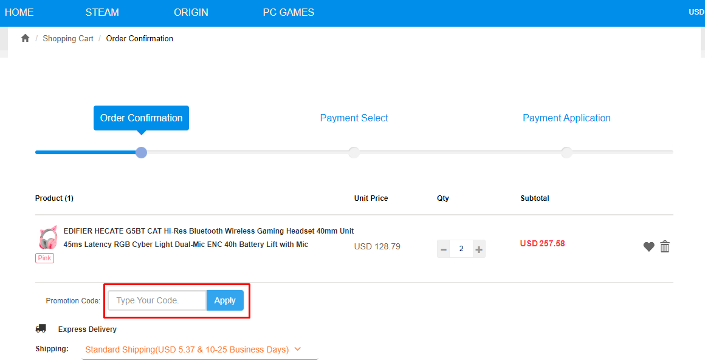This screenshot has width=705, height=361.
Task: Click the Subtotal column header
Action: point(535,198)
